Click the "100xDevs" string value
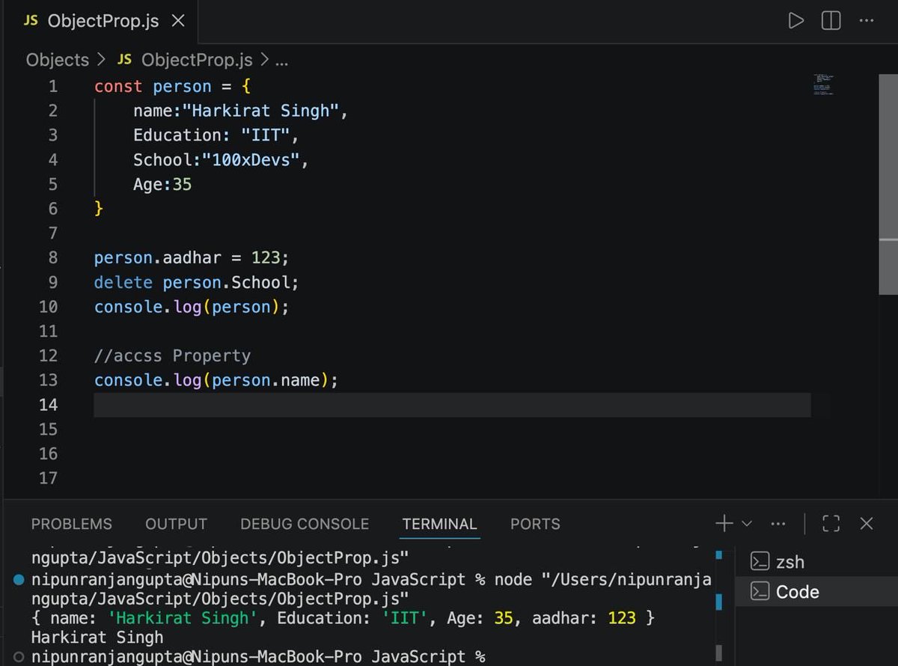The image size is (898, 666). pyautogui.click(x=250, y=160)
